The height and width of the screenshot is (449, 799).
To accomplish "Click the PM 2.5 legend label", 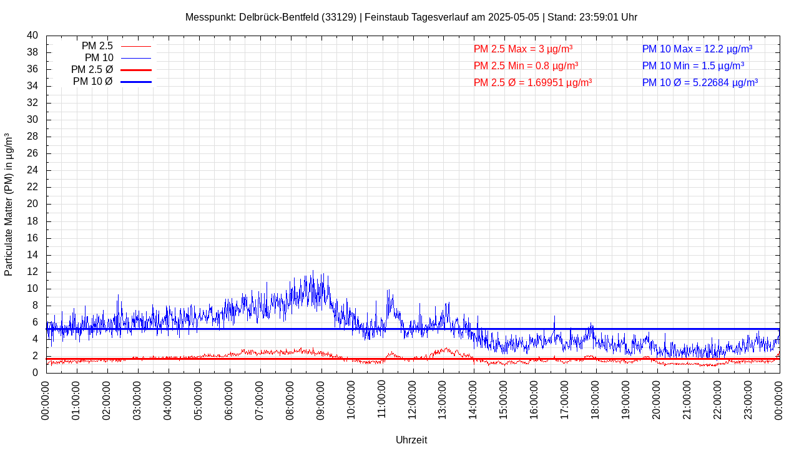I will click(x=97, y=46).
